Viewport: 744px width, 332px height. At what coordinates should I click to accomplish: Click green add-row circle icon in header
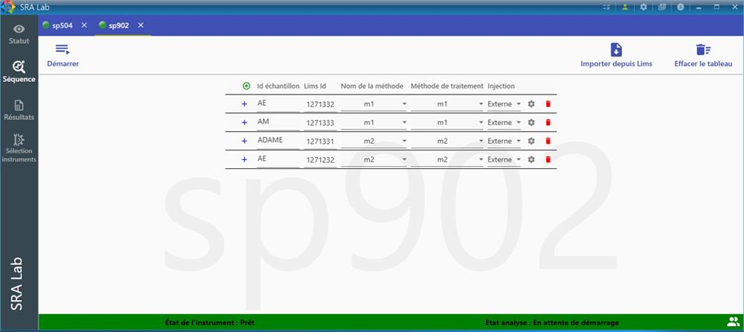coord(246,86)
